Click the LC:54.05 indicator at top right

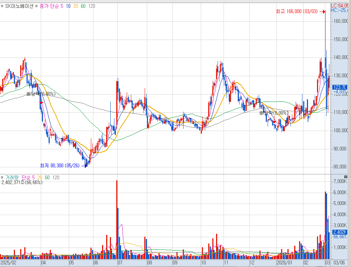[x=339, y=6]
